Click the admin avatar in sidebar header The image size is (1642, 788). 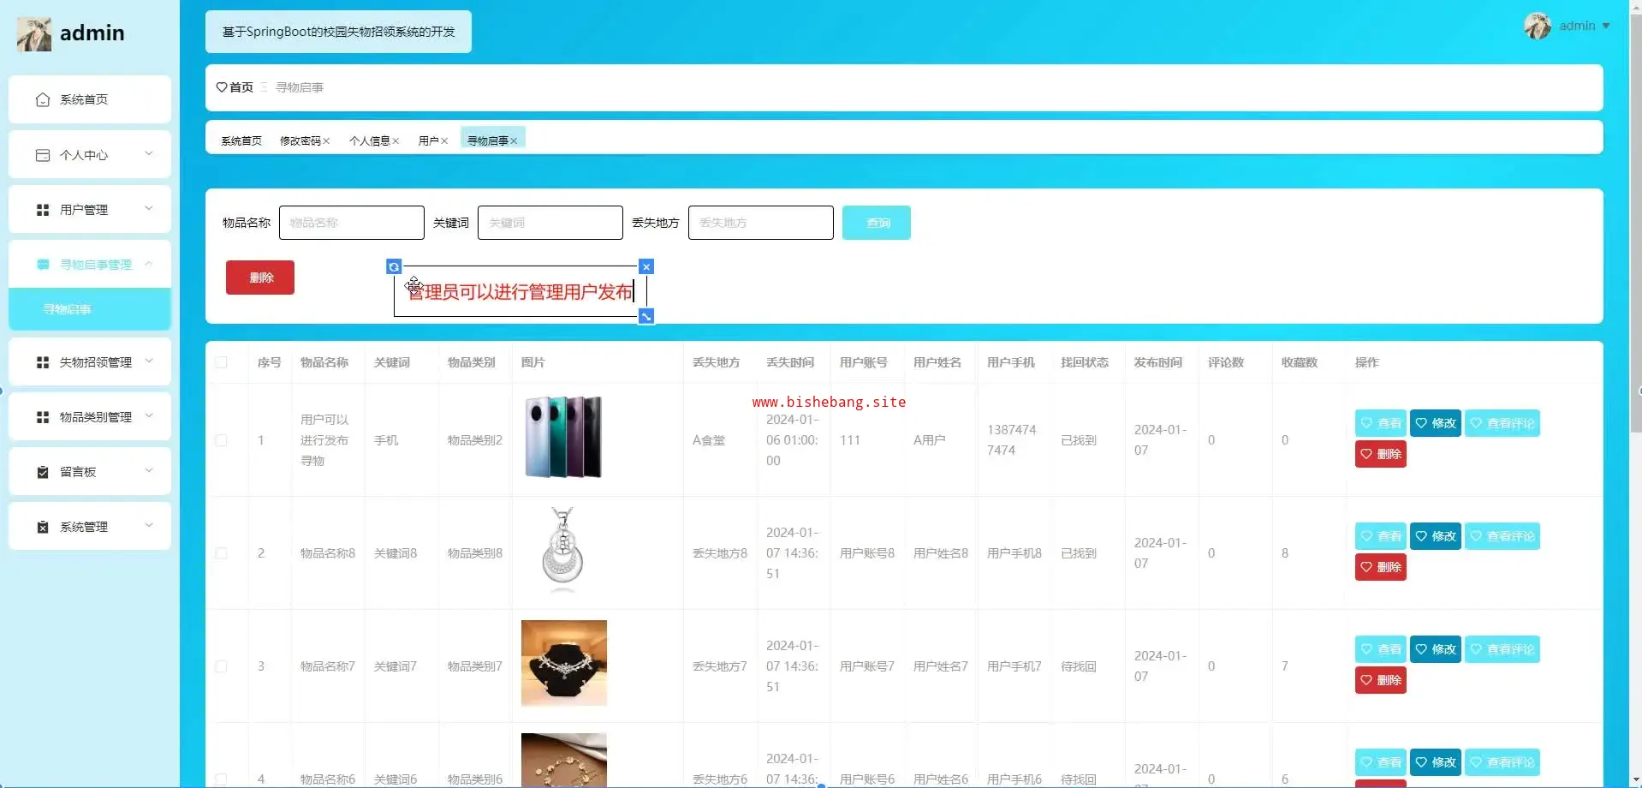[x=34, y=34]
